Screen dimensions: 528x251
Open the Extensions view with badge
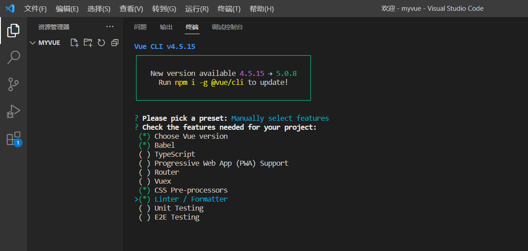(x=14, y=138)
